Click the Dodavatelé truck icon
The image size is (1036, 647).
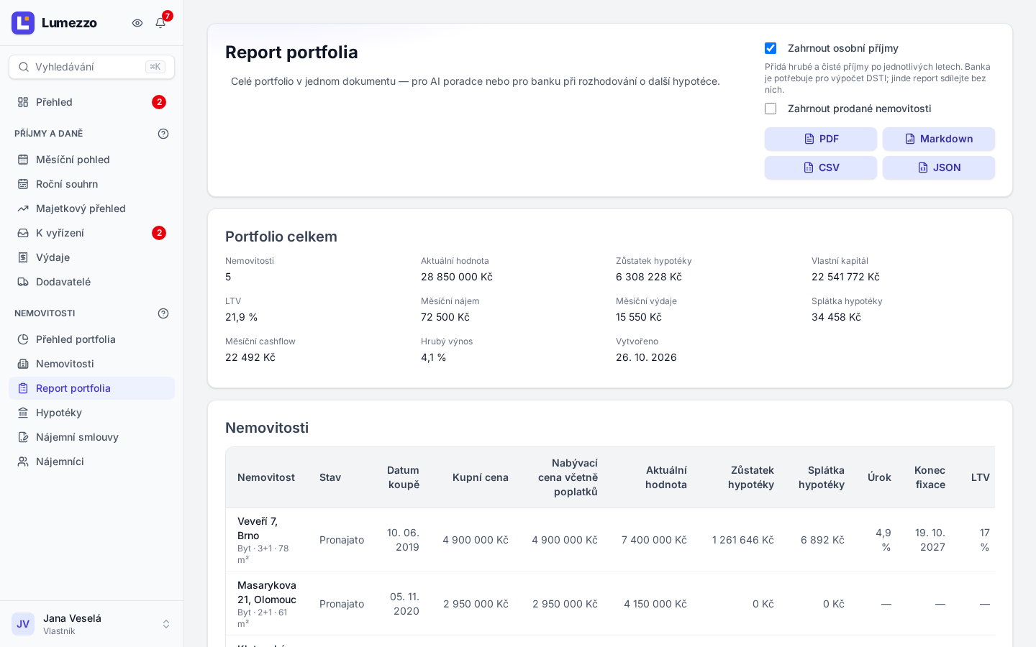[x=23, y=282]
